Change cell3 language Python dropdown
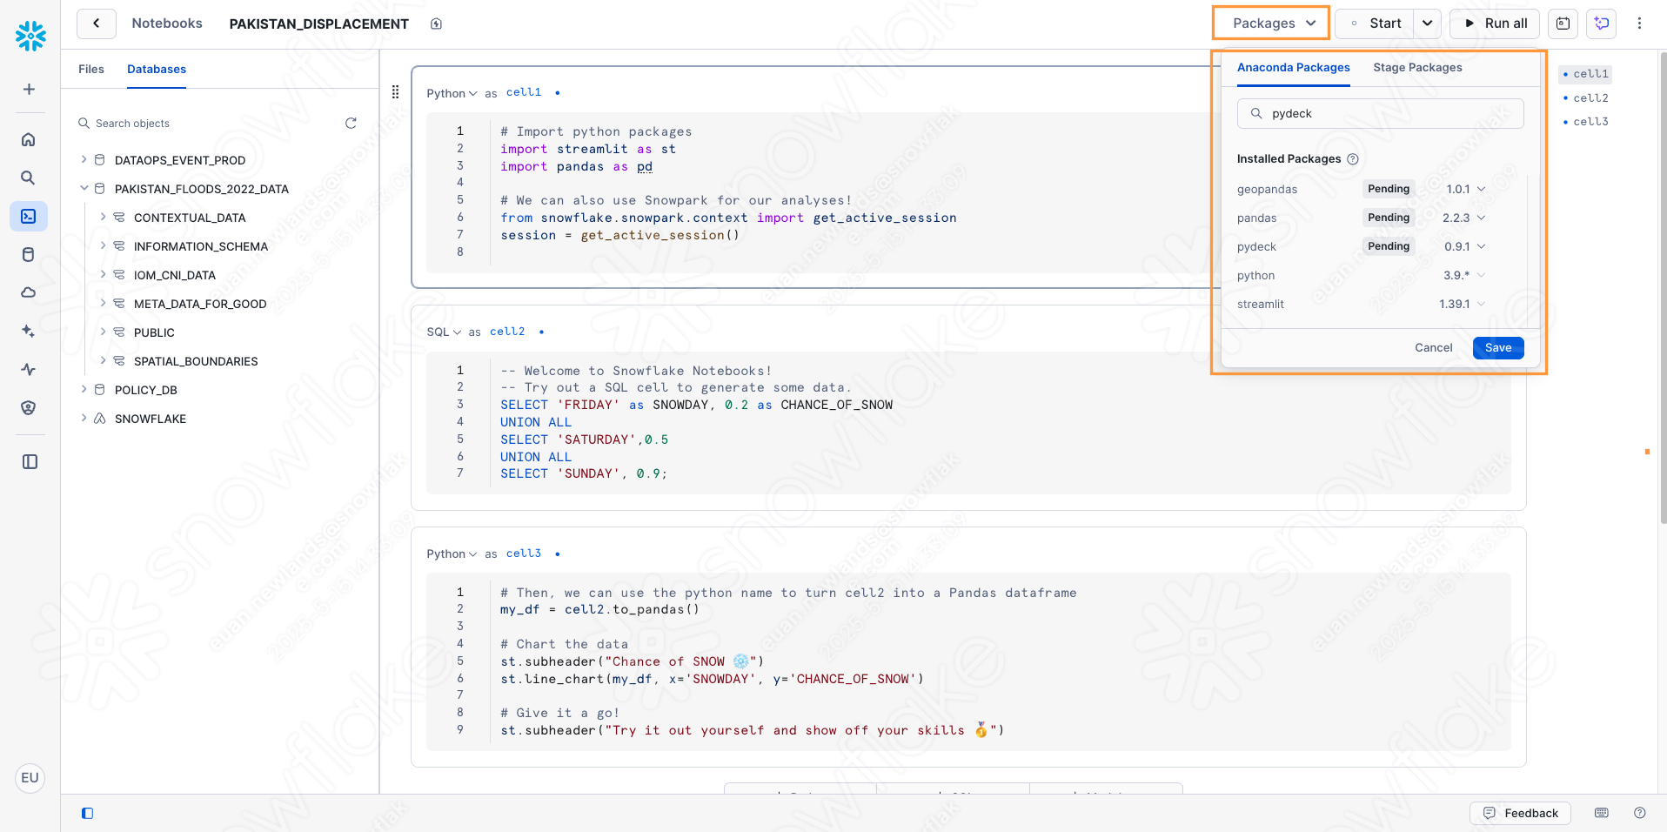 452,554
